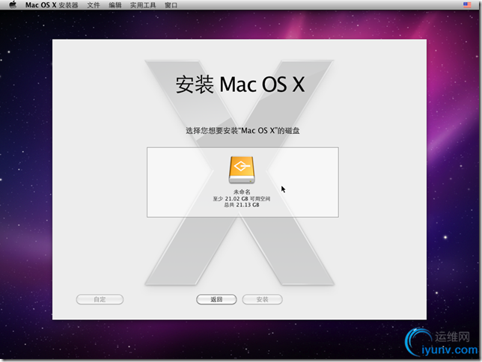Click the 安装 button
The height and width of the screenshot is (362, 482).
pos(262,299)
